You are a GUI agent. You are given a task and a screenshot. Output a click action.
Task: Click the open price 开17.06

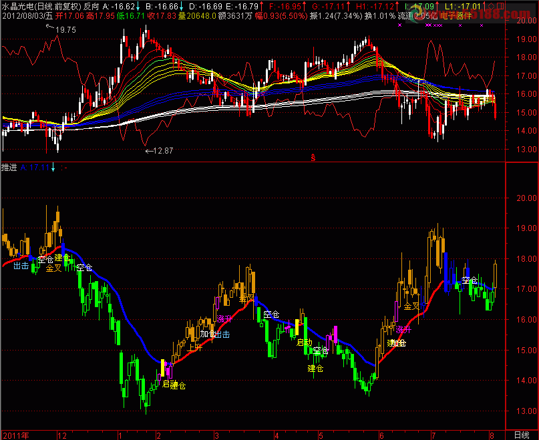(69, 15)
